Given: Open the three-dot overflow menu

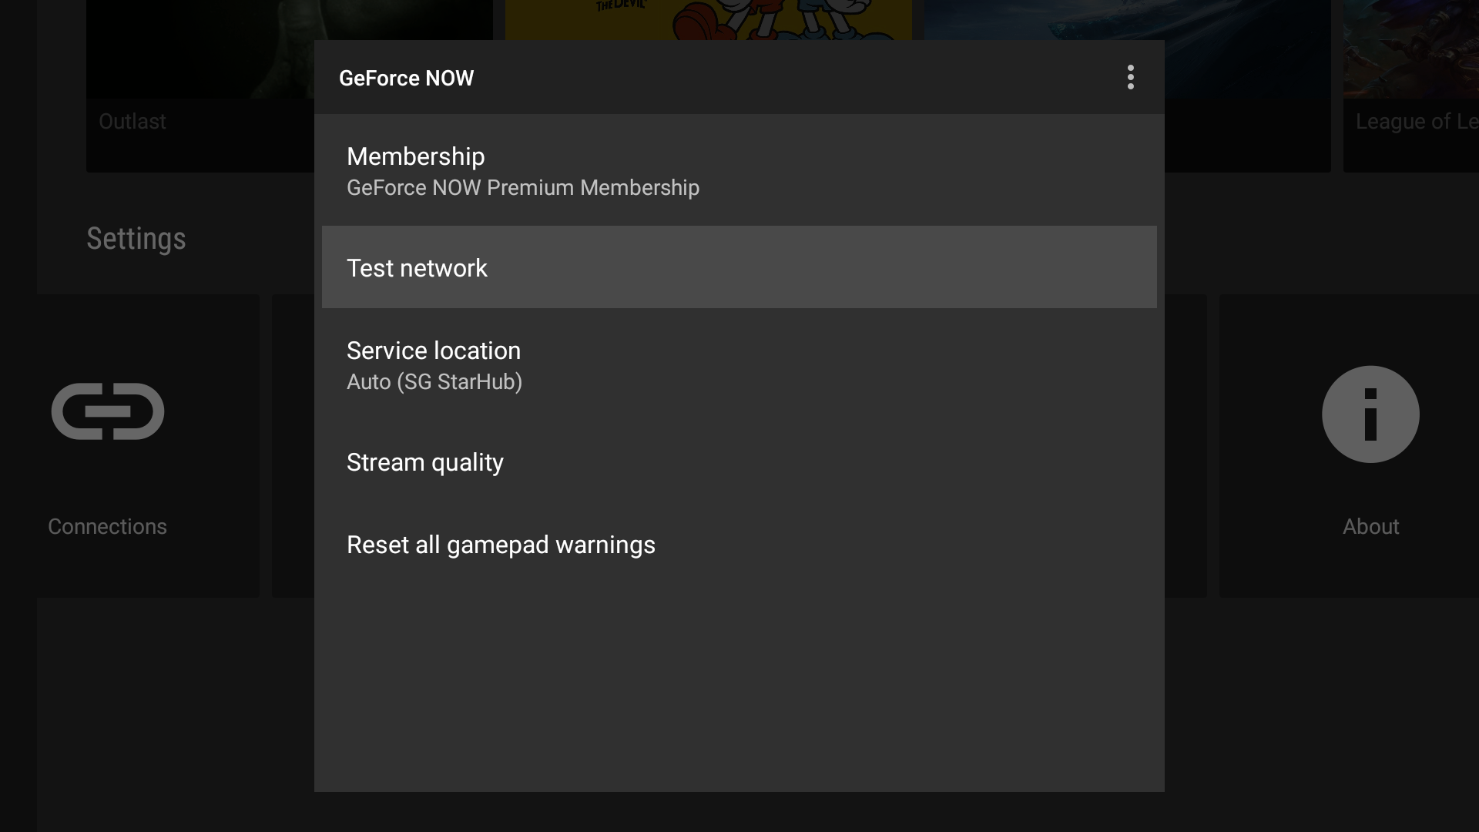Looking at the screenshot, I should click(x=1130, y=77).
